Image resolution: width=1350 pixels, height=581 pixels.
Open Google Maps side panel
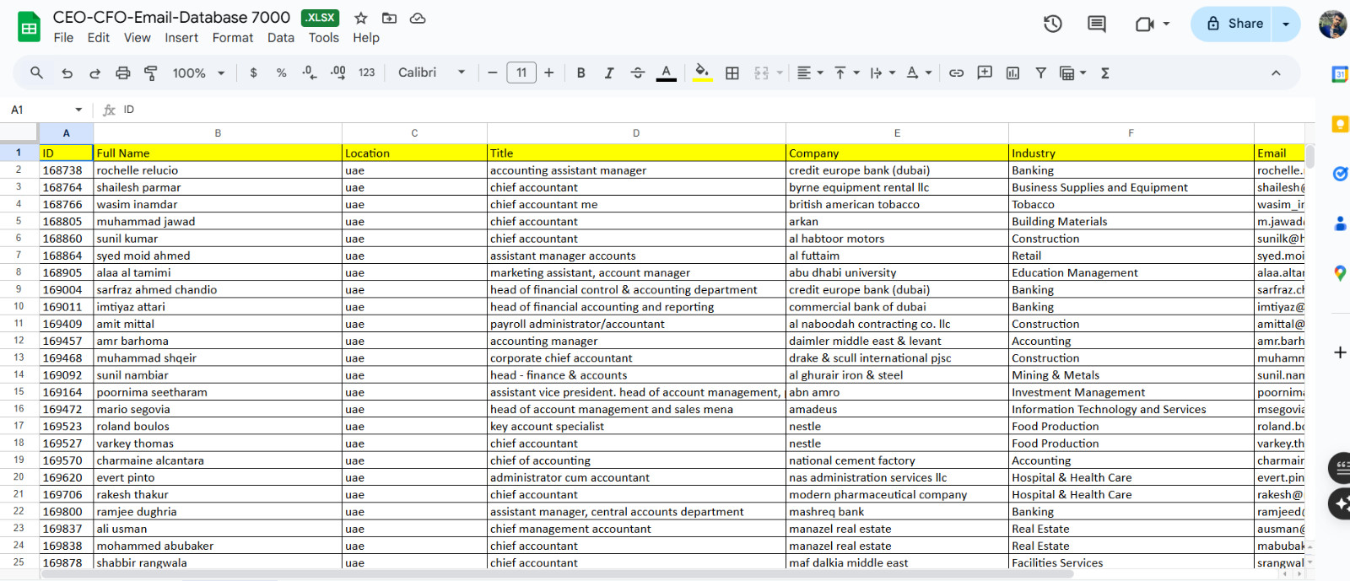point(1340,273)
